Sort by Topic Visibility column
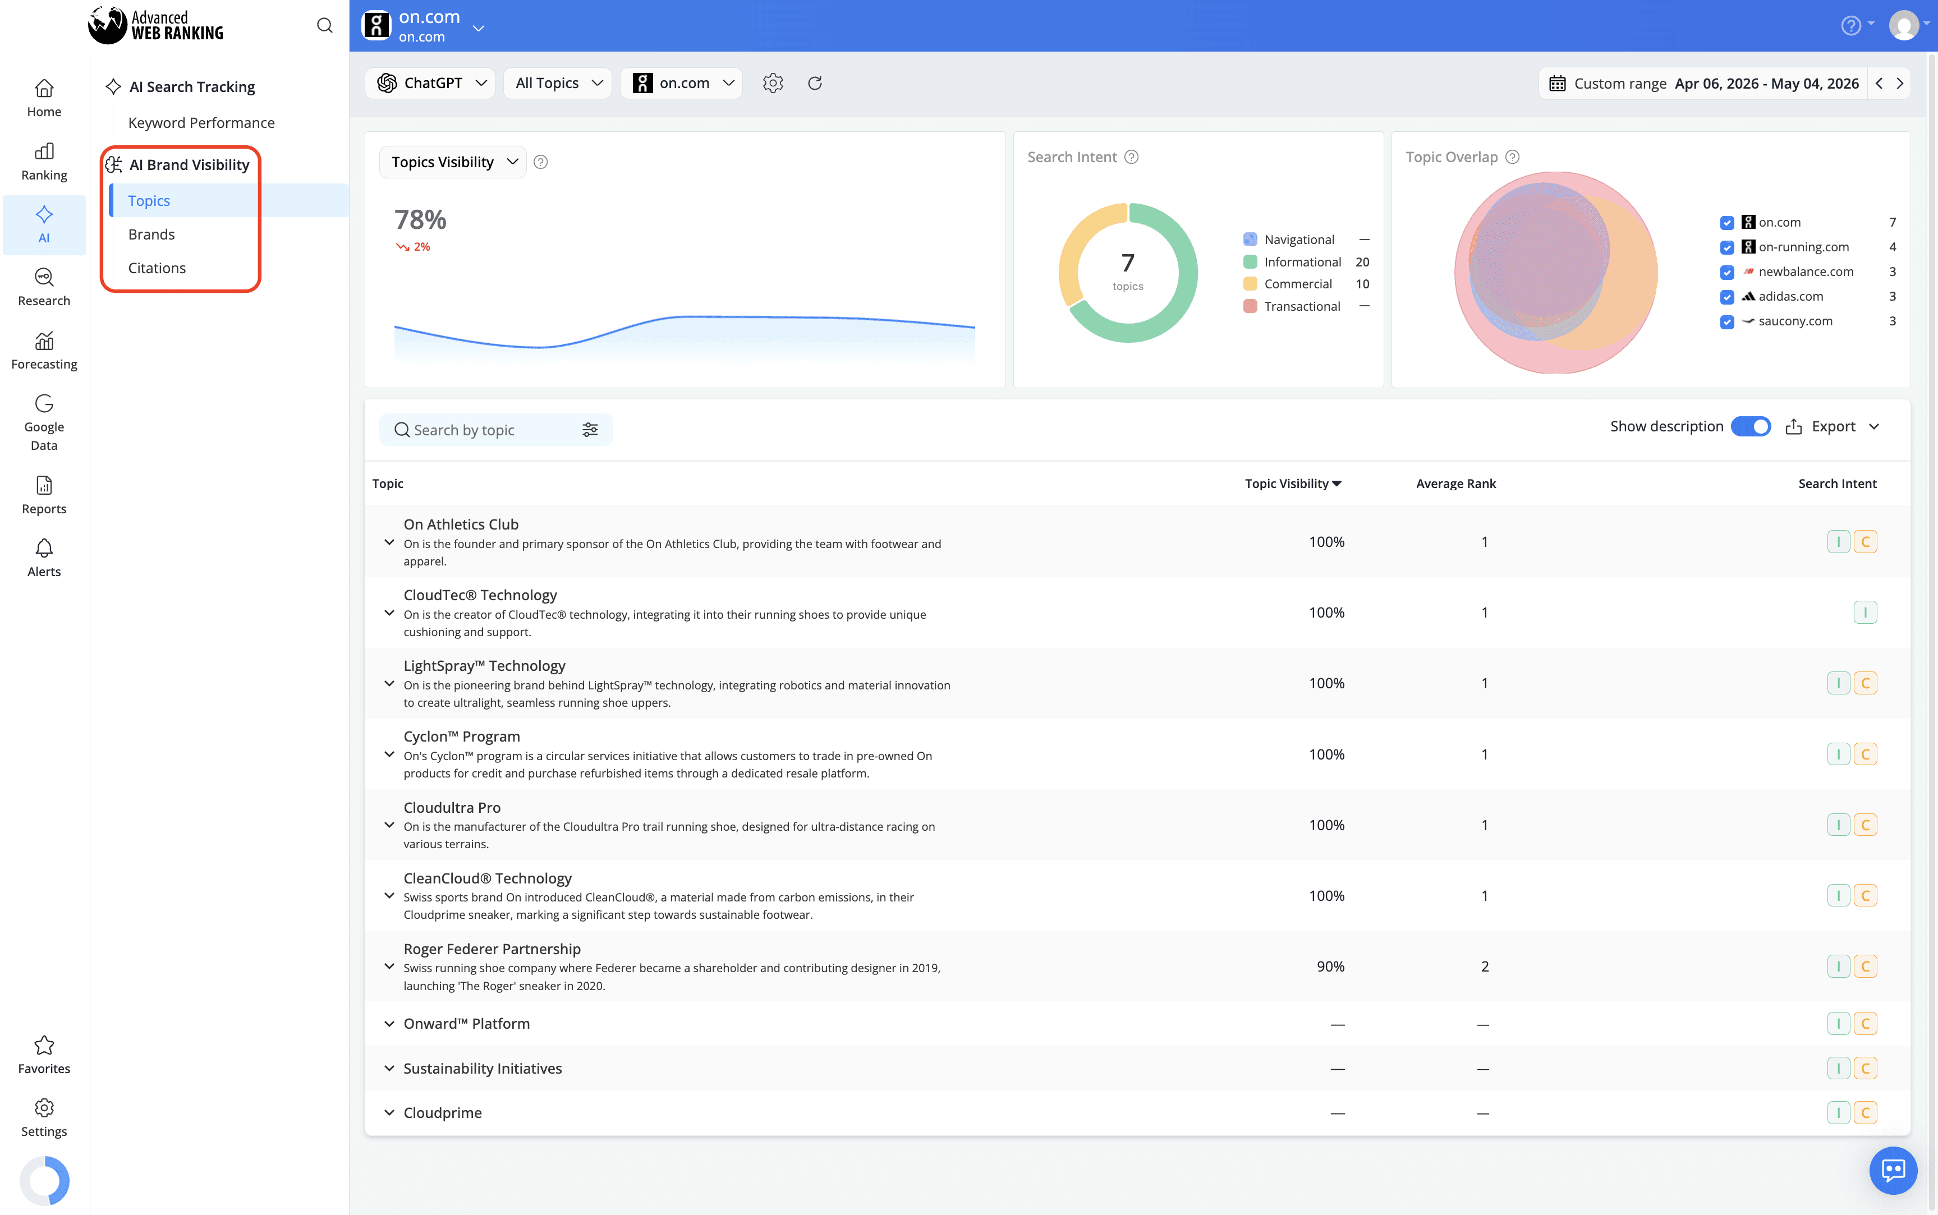The image size is (1938, 1215). tap(1293, 484)
